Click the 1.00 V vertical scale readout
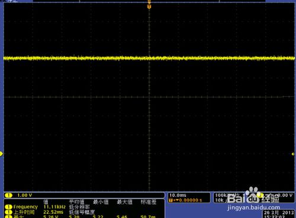This screenshot has width=296, height=218. 25,195
